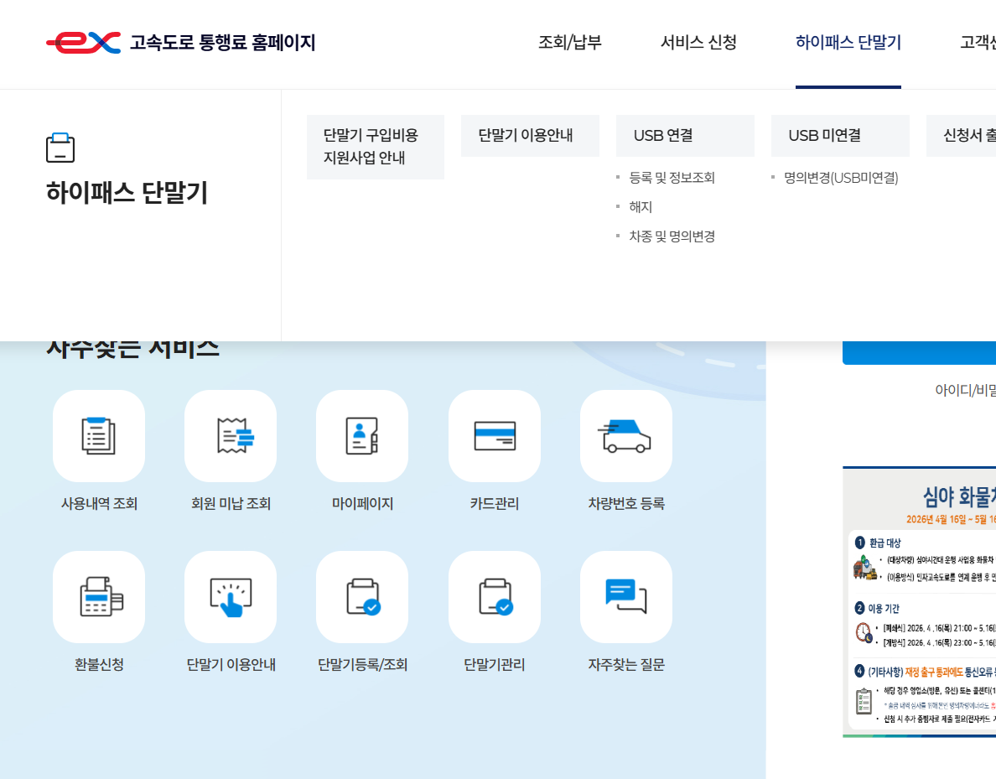Viewport: 996px width, 779px height.
Task: Open 사용내역 조회 document icon
Action: pyautogui.click(x=99, y=436)
